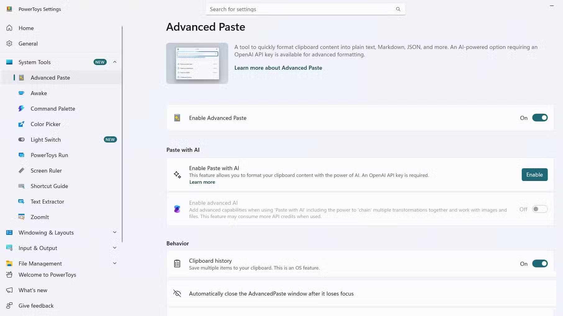563x316 pixels.
Task: Click the System Tools NEW badge
Action: (100, 62)
